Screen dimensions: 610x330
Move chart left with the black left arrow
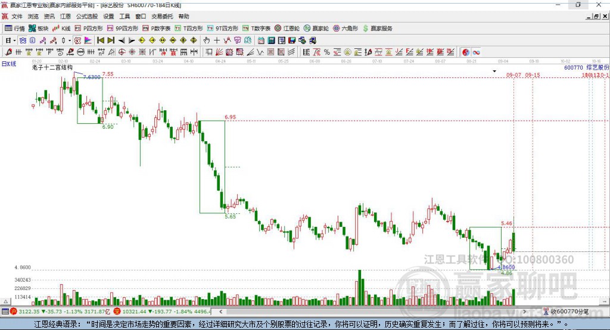pyautogui.click(x=122, y=40)
